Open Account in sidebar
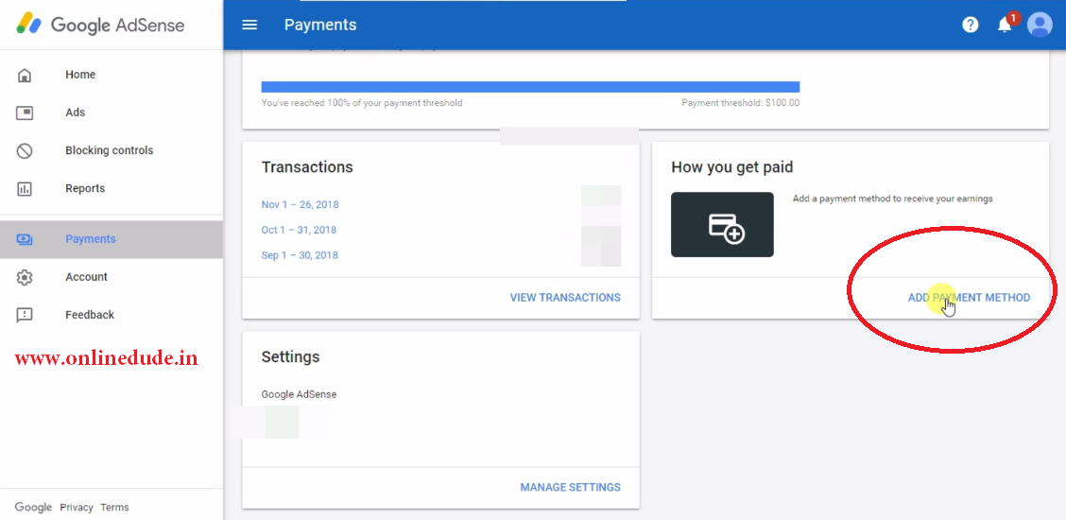 point(86,277)
